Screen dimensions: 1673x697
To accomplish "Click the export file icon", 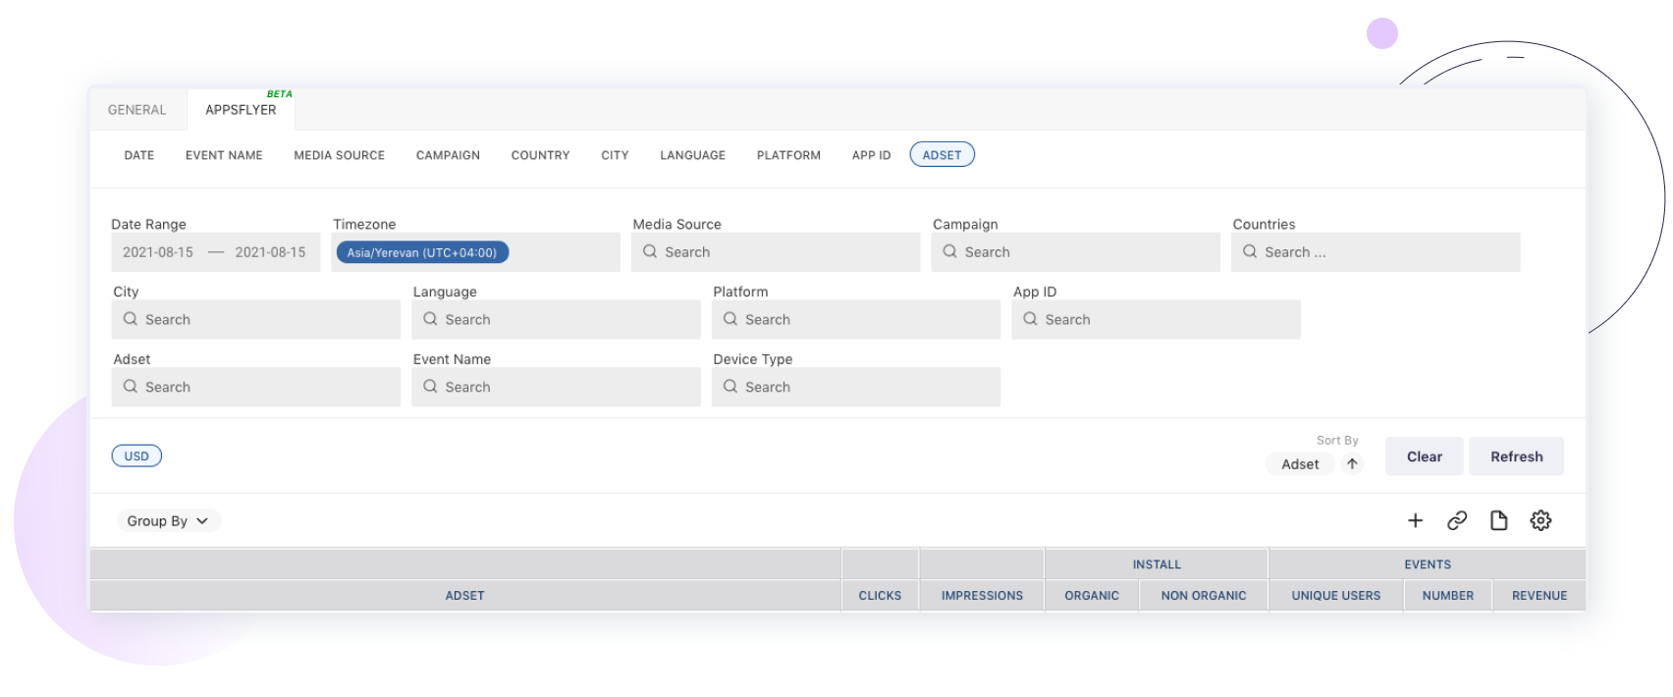I will 1498,520.
